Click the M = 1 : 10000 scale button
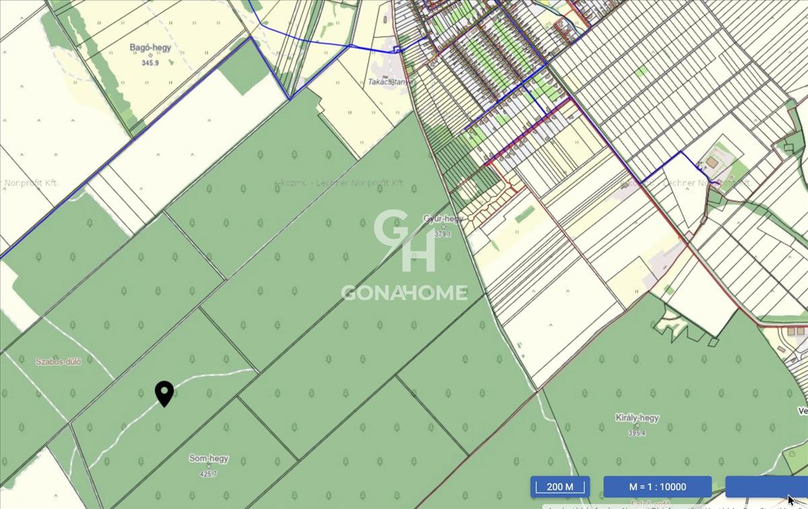The width and height of the screenshot is (808, 509). click(657, 487)
